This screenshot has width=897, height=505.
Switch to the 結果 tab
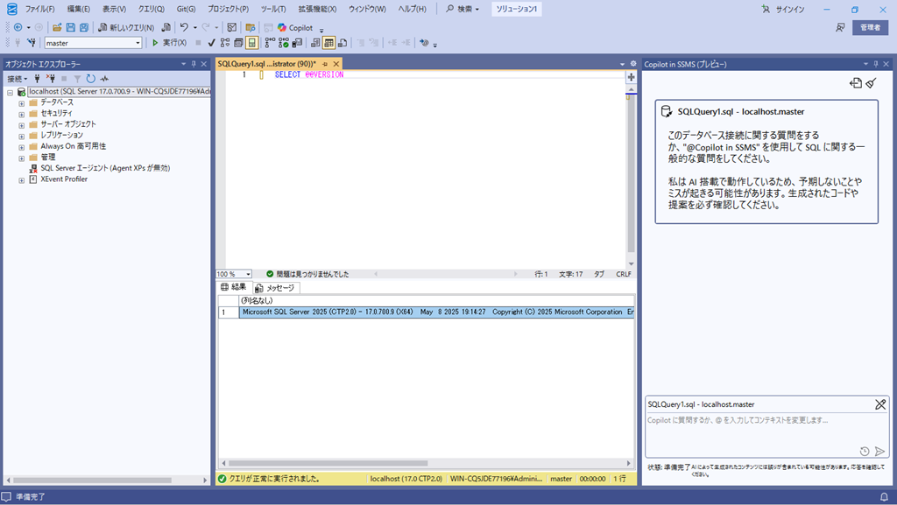click(234, 287)
